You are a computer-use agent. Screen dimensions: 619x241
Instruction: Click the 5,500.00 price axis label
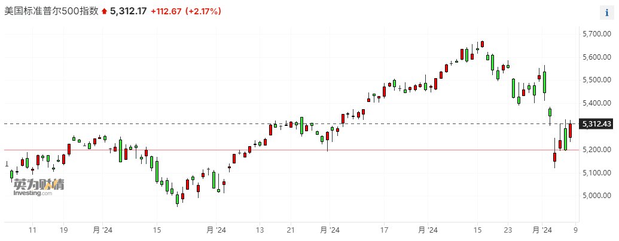click(x=597, y=80)
